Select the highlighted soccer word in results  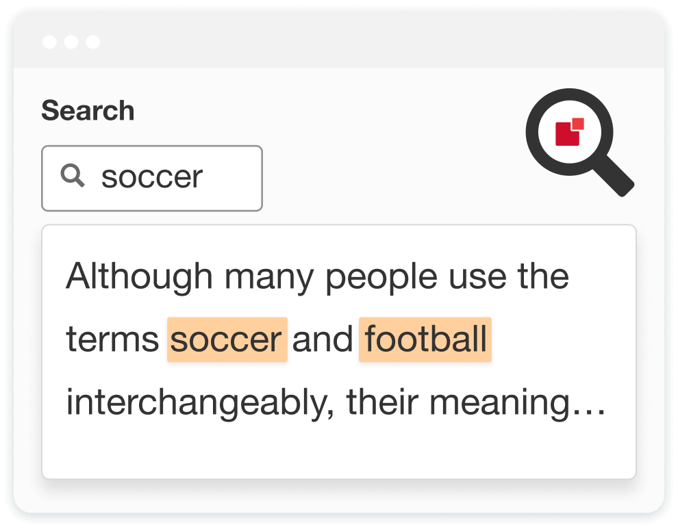(x=227, y=339)
